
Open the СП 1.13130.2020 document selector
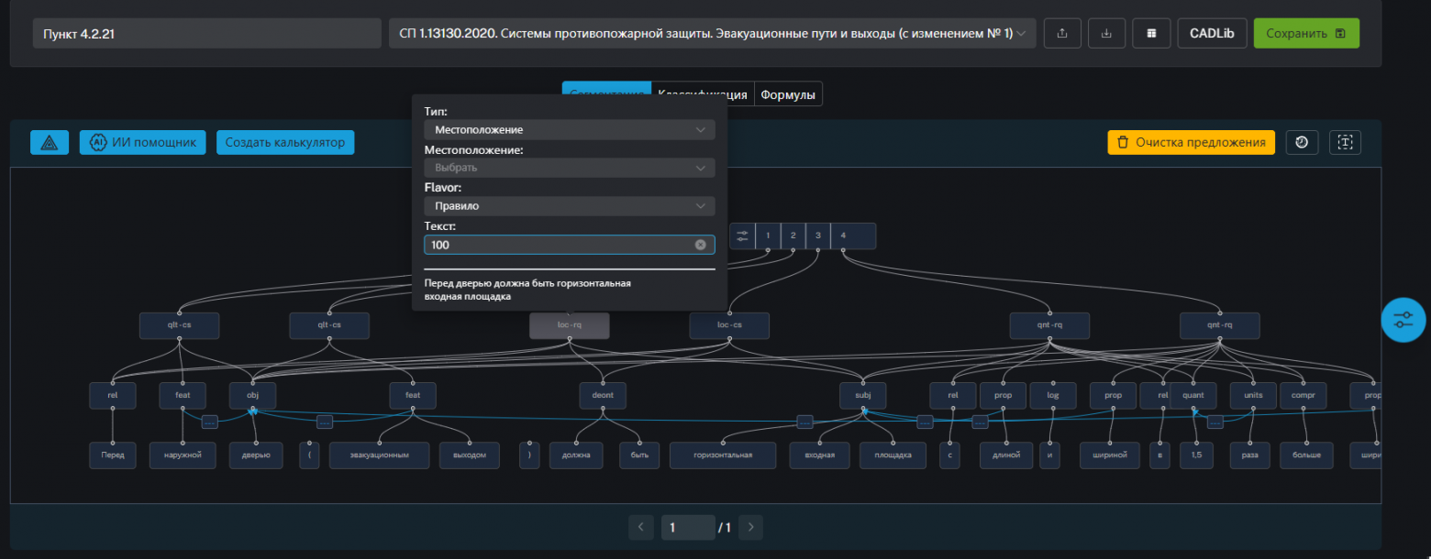(x=712, y=33)
